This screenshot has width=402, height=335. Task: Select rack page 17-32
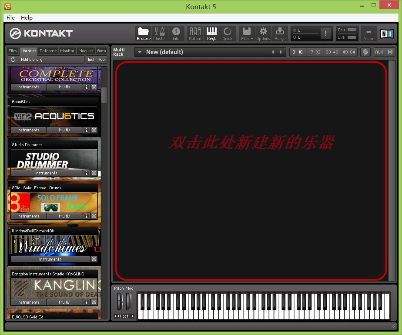(x=315, y=52)
